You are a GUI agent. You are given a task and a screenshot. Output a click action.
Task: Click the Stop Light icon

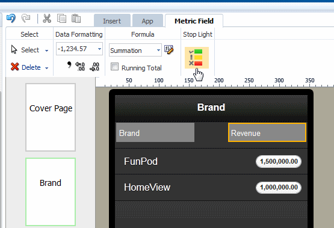pyautogui.click(x=197, y=58)
